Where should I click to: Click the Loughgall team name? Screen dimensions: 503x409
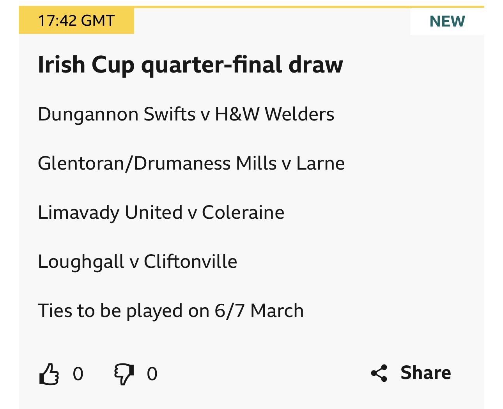click(x=81, y=262)
